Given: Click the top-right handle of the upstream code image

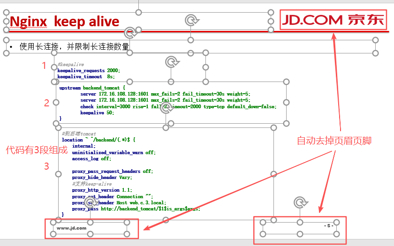Looking at the screenshot, I should pos(286,82).
